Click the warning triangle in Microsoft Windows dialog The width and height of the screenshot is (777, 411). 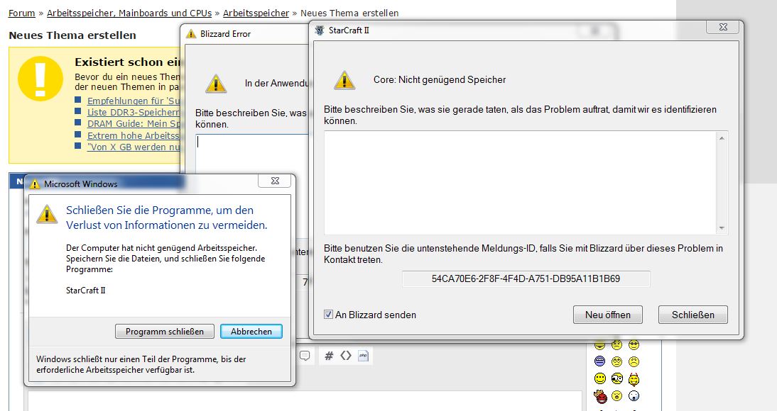point(47,214)
